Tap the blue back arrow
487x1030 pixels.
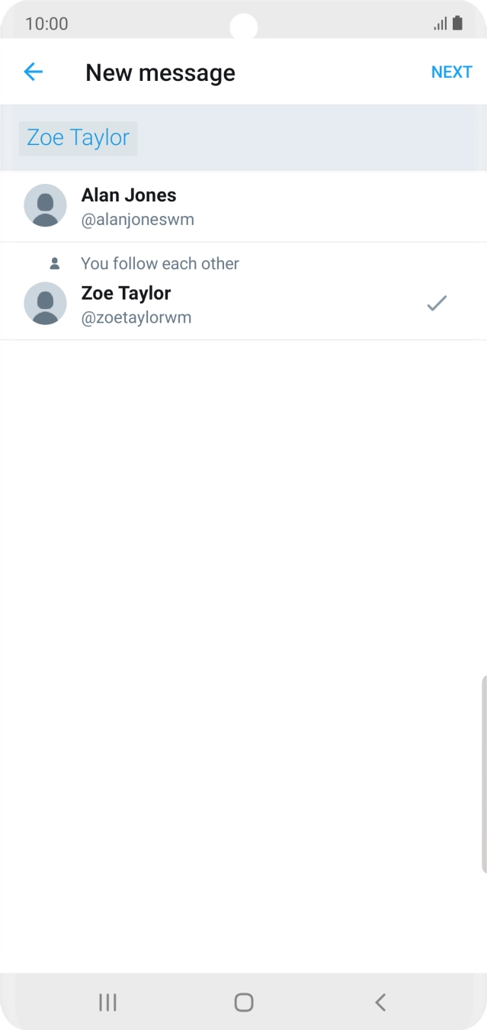(x=34, y=72)
